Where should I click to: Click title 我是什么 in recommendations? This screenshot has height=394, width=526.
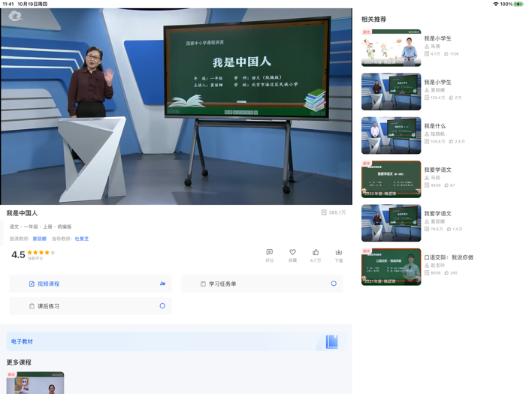pyautogui.click(x=435, y=126)
